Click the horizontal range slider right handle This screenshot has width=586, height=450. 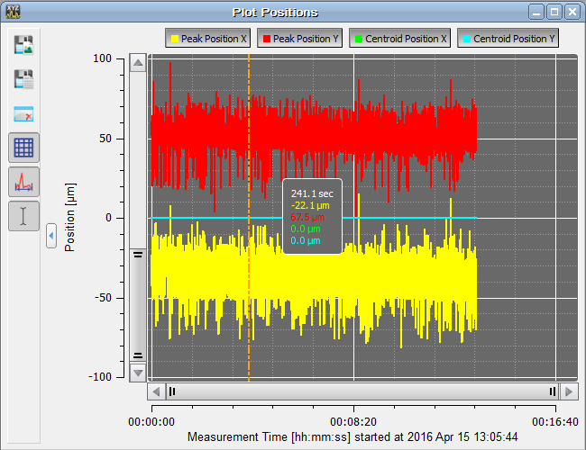(553, 391)
